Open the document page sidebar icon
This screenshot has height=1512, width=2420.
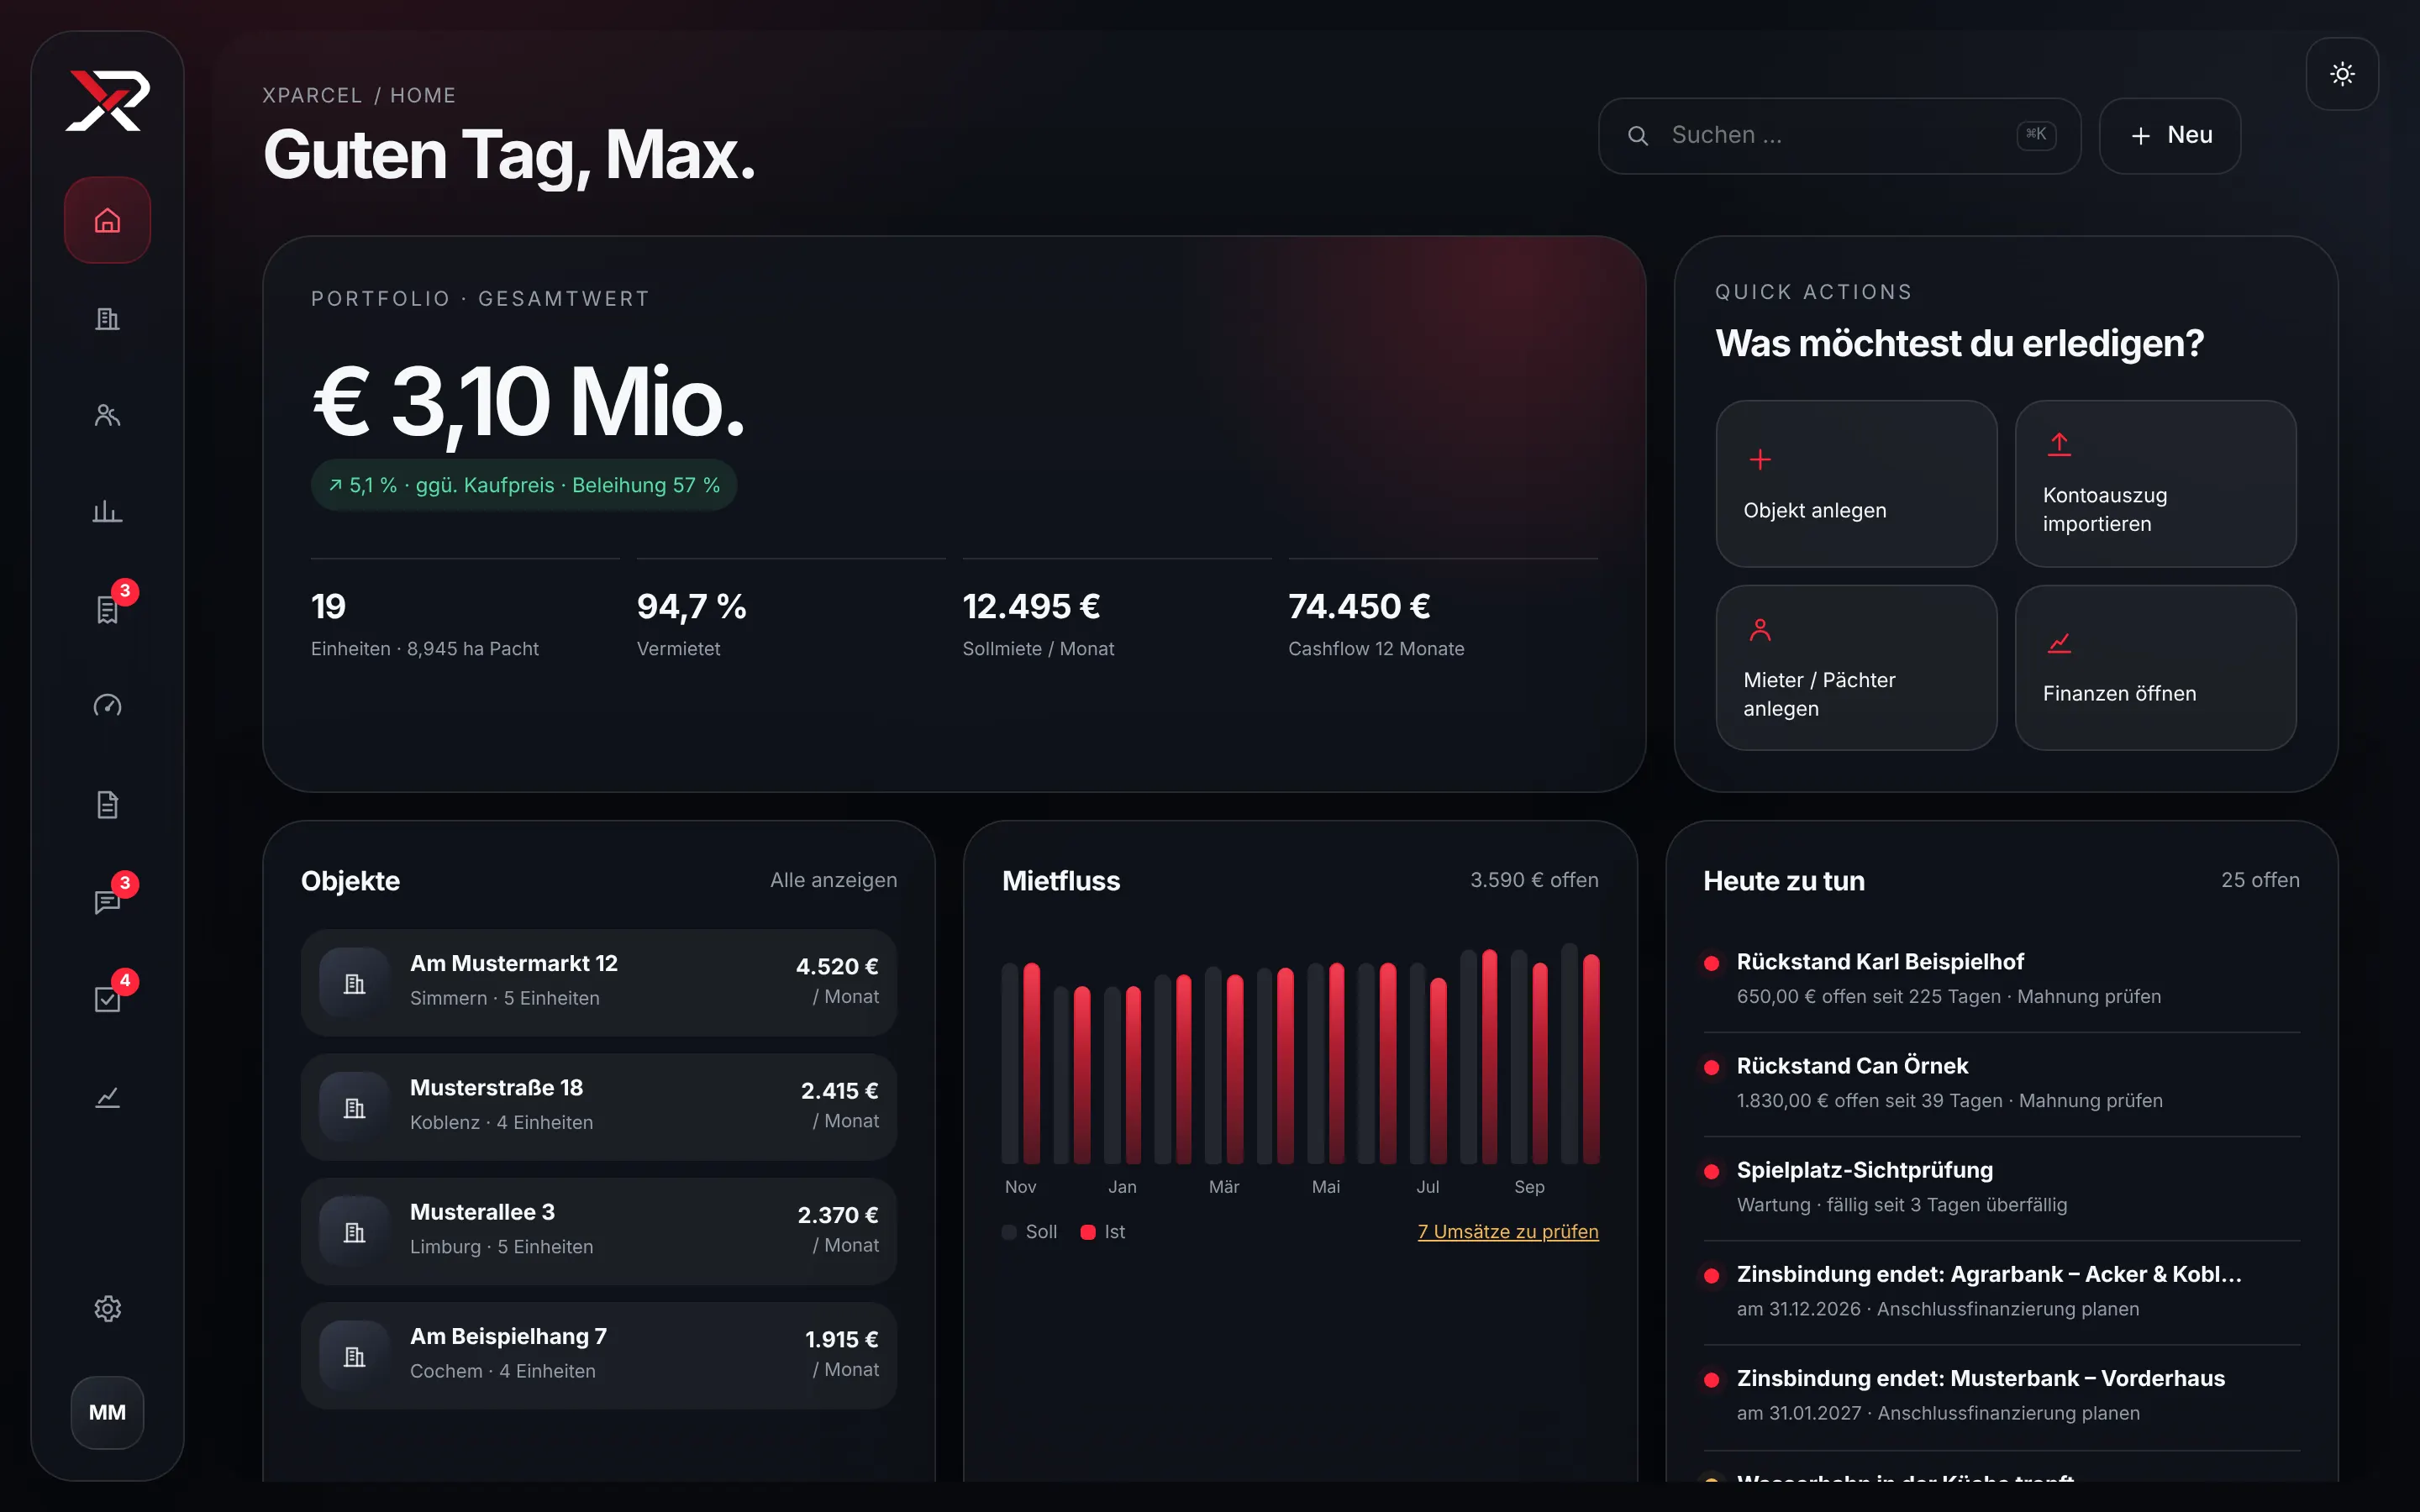click(107, 804)
